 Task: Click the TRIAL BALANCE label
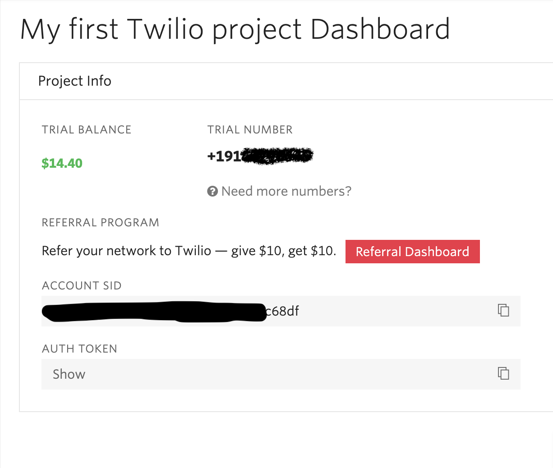click(86, 130)
